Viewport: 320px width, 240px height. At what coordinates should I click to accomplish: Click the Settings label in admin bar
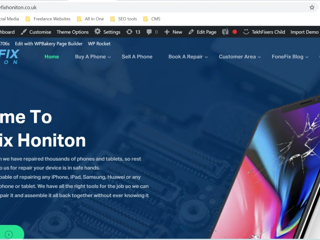112,32
